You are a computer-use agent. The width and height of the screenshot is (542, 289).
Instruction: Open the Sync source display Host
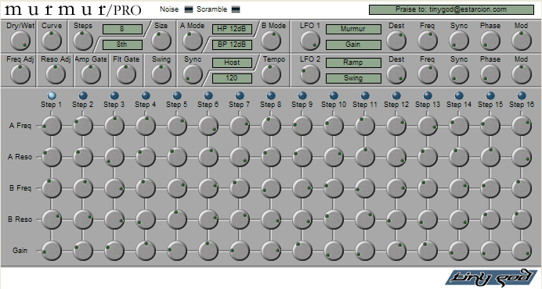tap(232, 62)
